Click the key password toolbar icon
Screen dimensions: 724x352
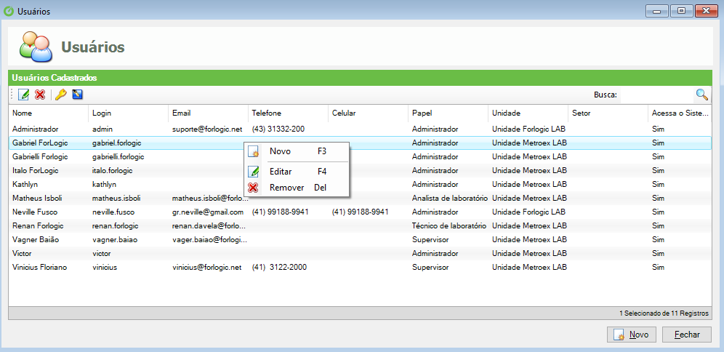tap(60, 95)
